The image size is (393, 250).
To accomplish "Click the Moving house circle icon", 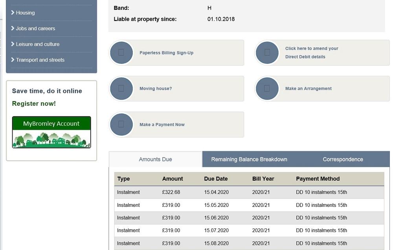I will coord(121,89).
